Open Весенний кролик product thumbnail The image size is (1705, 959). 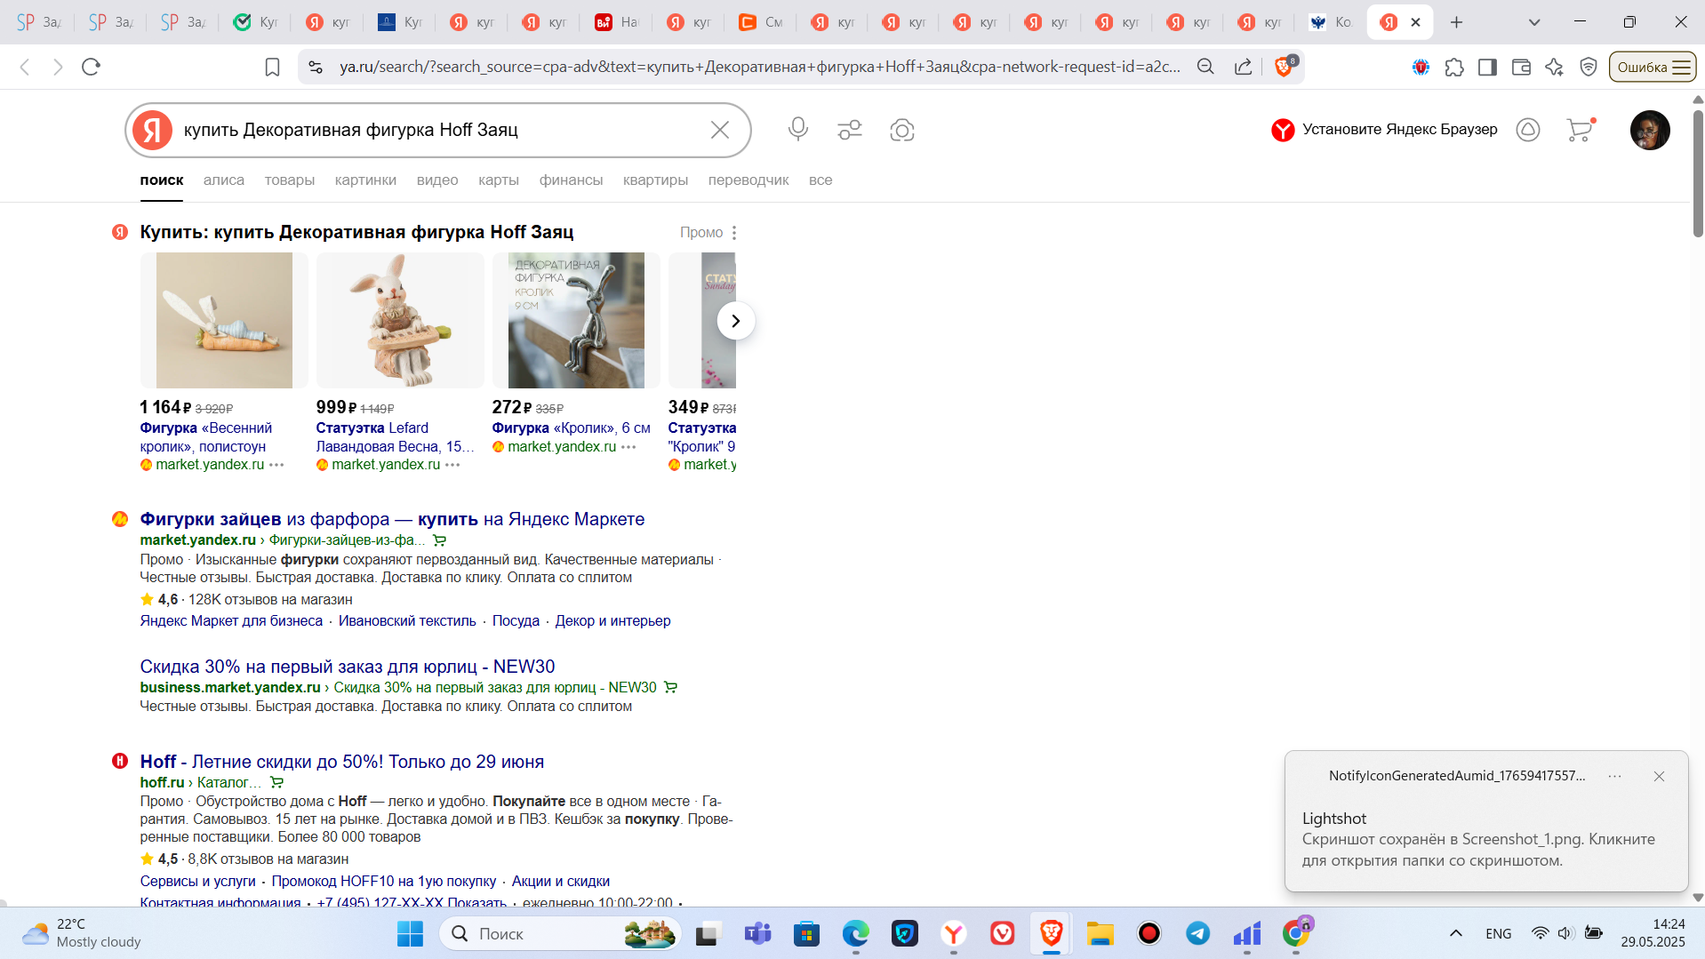tap(224, 320)
